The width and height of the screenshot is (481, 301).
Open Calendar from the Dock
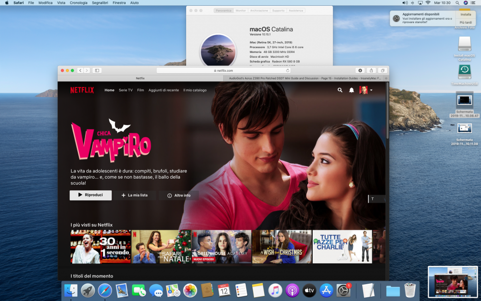pyautogui.click(x=224, y=290)
